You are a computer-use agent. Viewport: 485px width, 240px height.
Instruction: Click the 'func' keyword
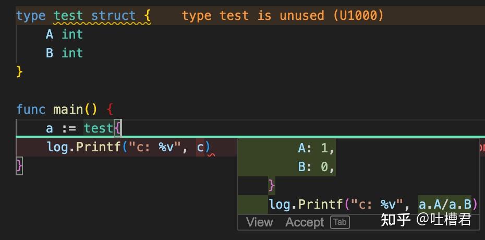(x=31, y=110)
